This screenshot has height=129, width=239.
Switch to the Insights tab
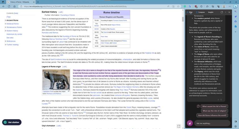(x=211, y=12)
